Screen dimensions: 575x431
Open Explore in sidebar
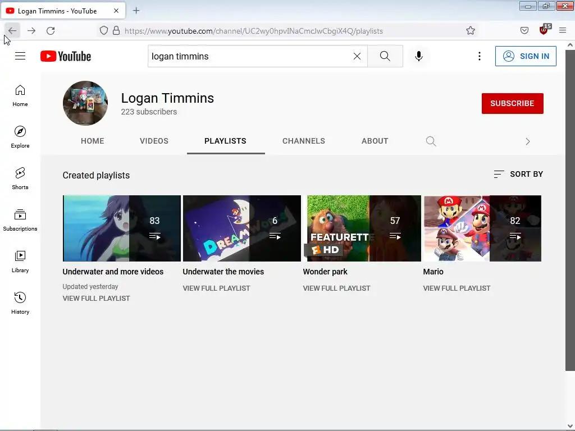click(x=20, y=137)
